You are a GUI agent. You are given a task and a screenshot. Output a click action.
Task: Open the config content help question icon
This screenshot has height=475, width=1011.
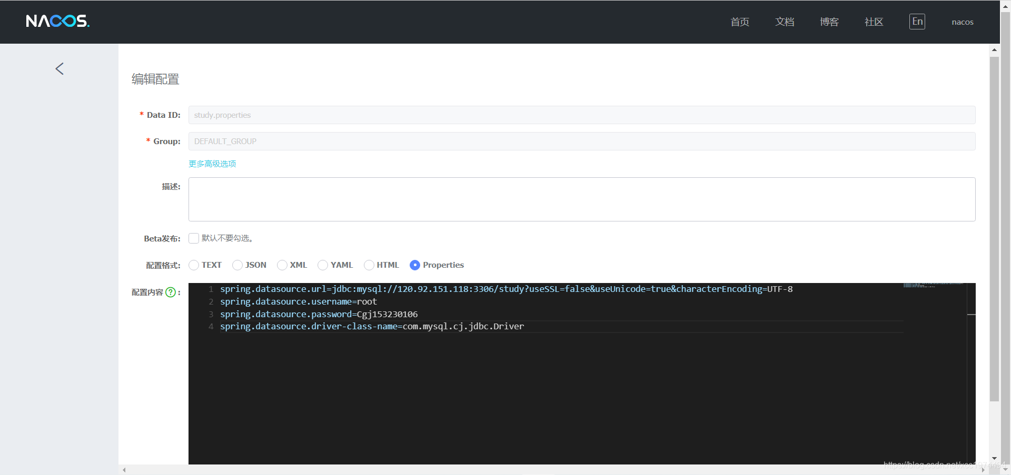pos(171,292)
